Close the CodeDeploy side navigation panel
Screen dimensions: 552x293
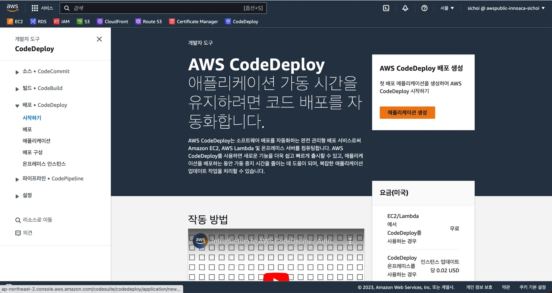pos(99,39)
